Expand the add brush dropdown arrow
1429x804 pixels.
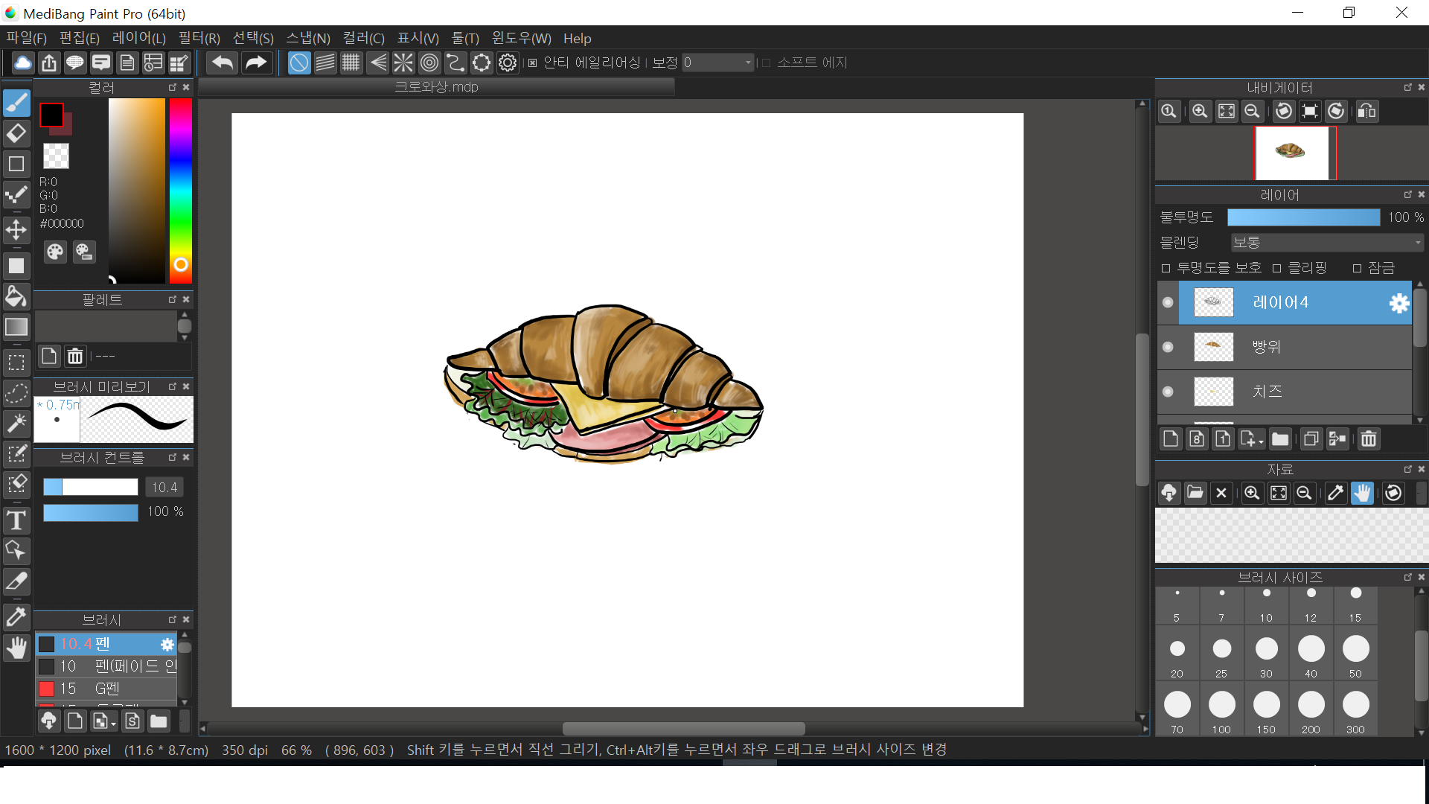[114, 723]
